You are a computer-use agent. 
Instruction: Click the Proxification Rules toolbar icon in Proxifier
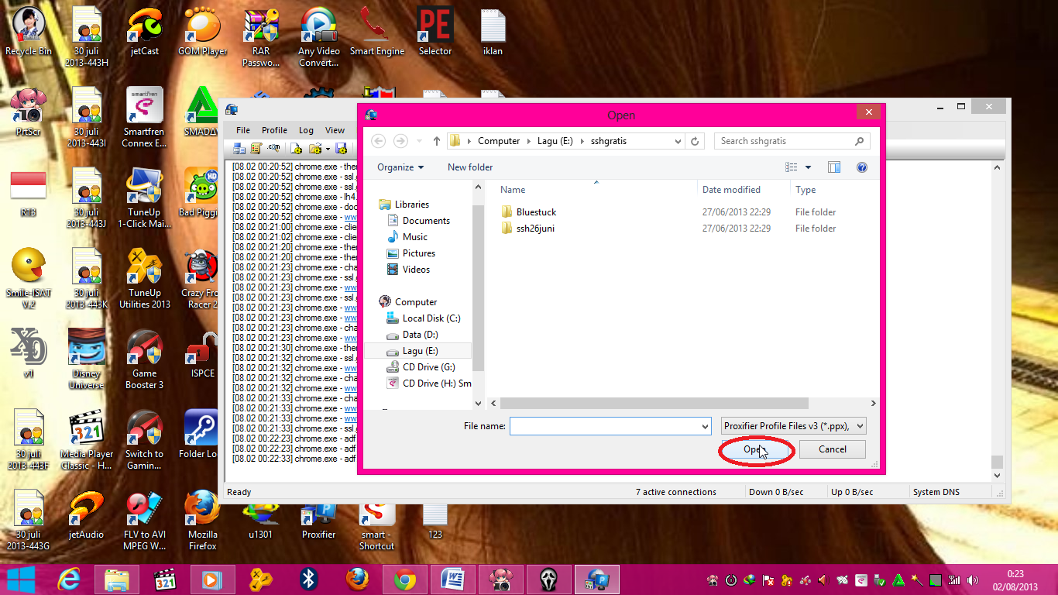coord(256,148)
